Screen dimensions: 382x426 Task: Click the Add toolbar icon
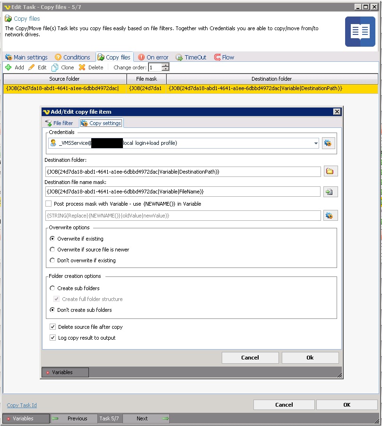tap(9, 67)
